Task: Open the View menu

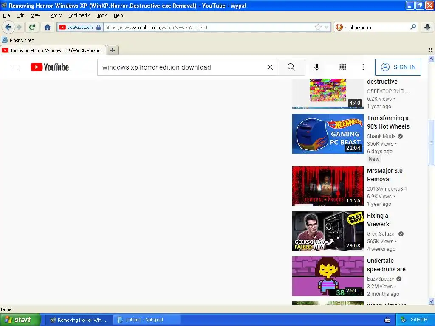Action: pyautogui.click(x=36, y=15)
